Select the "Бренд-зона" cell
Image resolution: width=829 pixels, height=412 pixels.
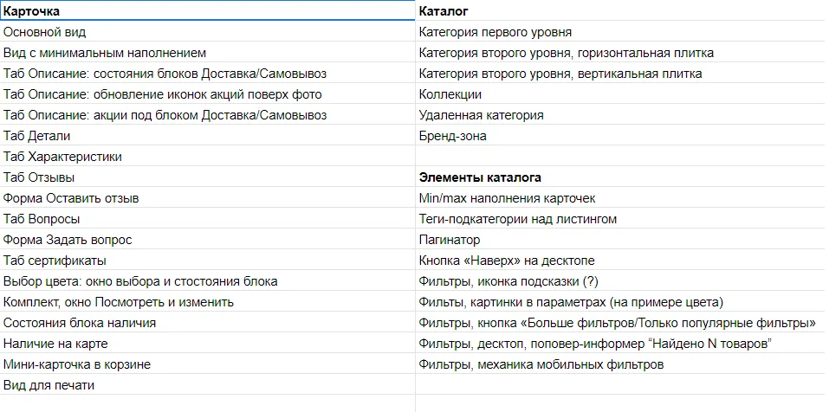pos(452,136)
